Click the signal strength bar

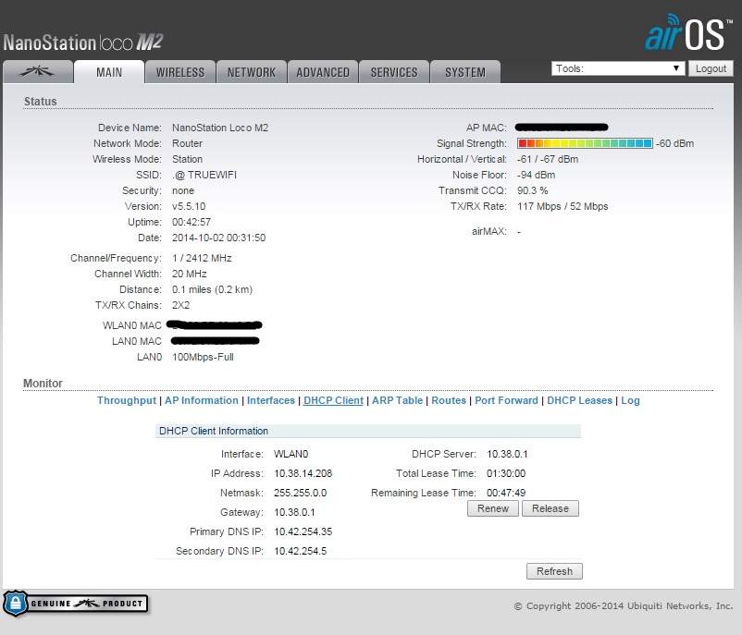(585, 143)
